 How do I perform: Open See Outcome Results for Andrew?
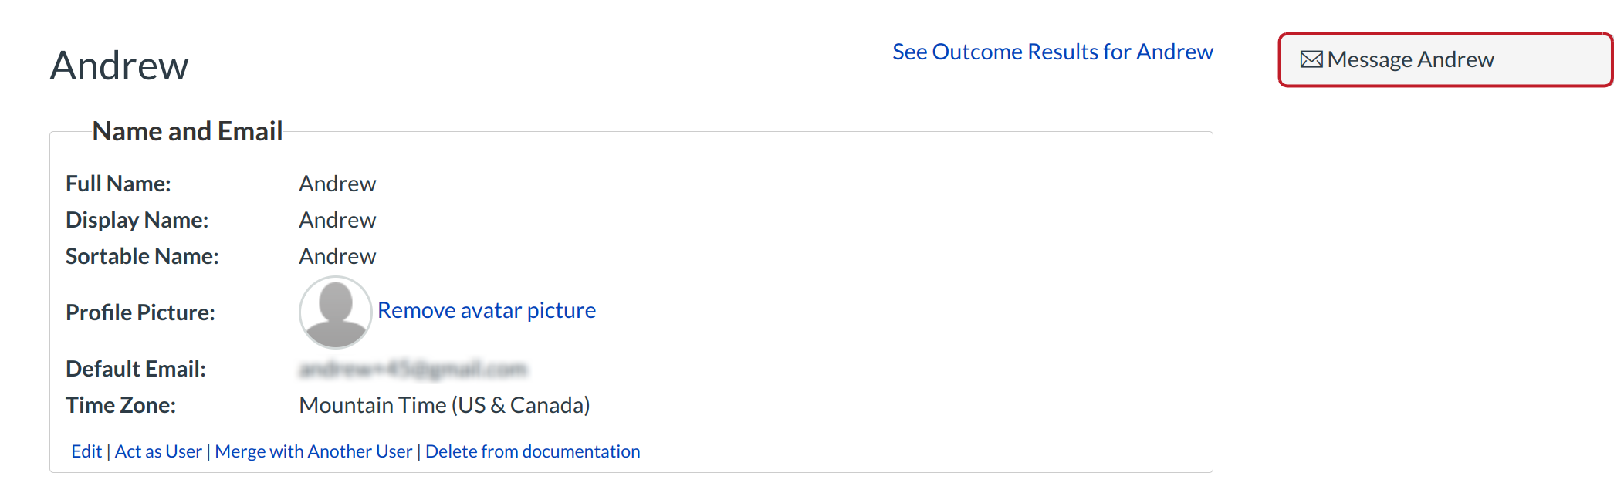pos(1052,52)
